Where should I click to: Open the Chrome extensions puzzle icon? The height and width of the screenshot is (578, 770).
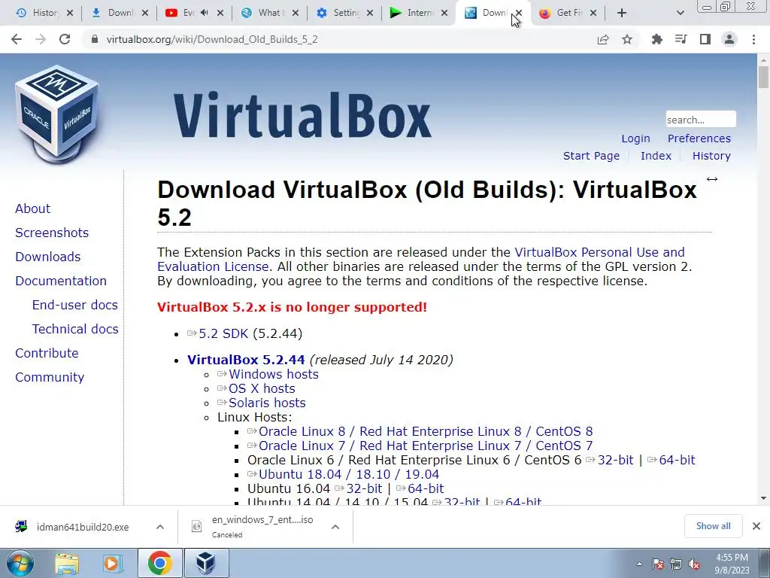[x=657, y=39]
